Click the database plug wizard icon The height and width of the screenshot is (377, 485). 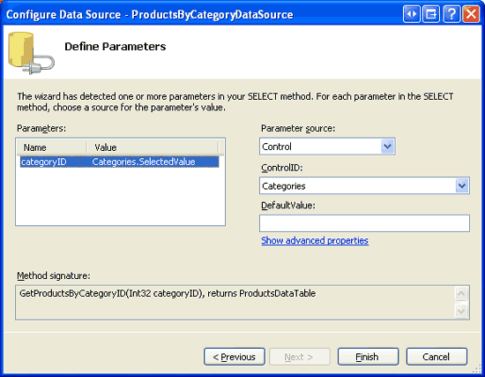(x=31, y=53)
